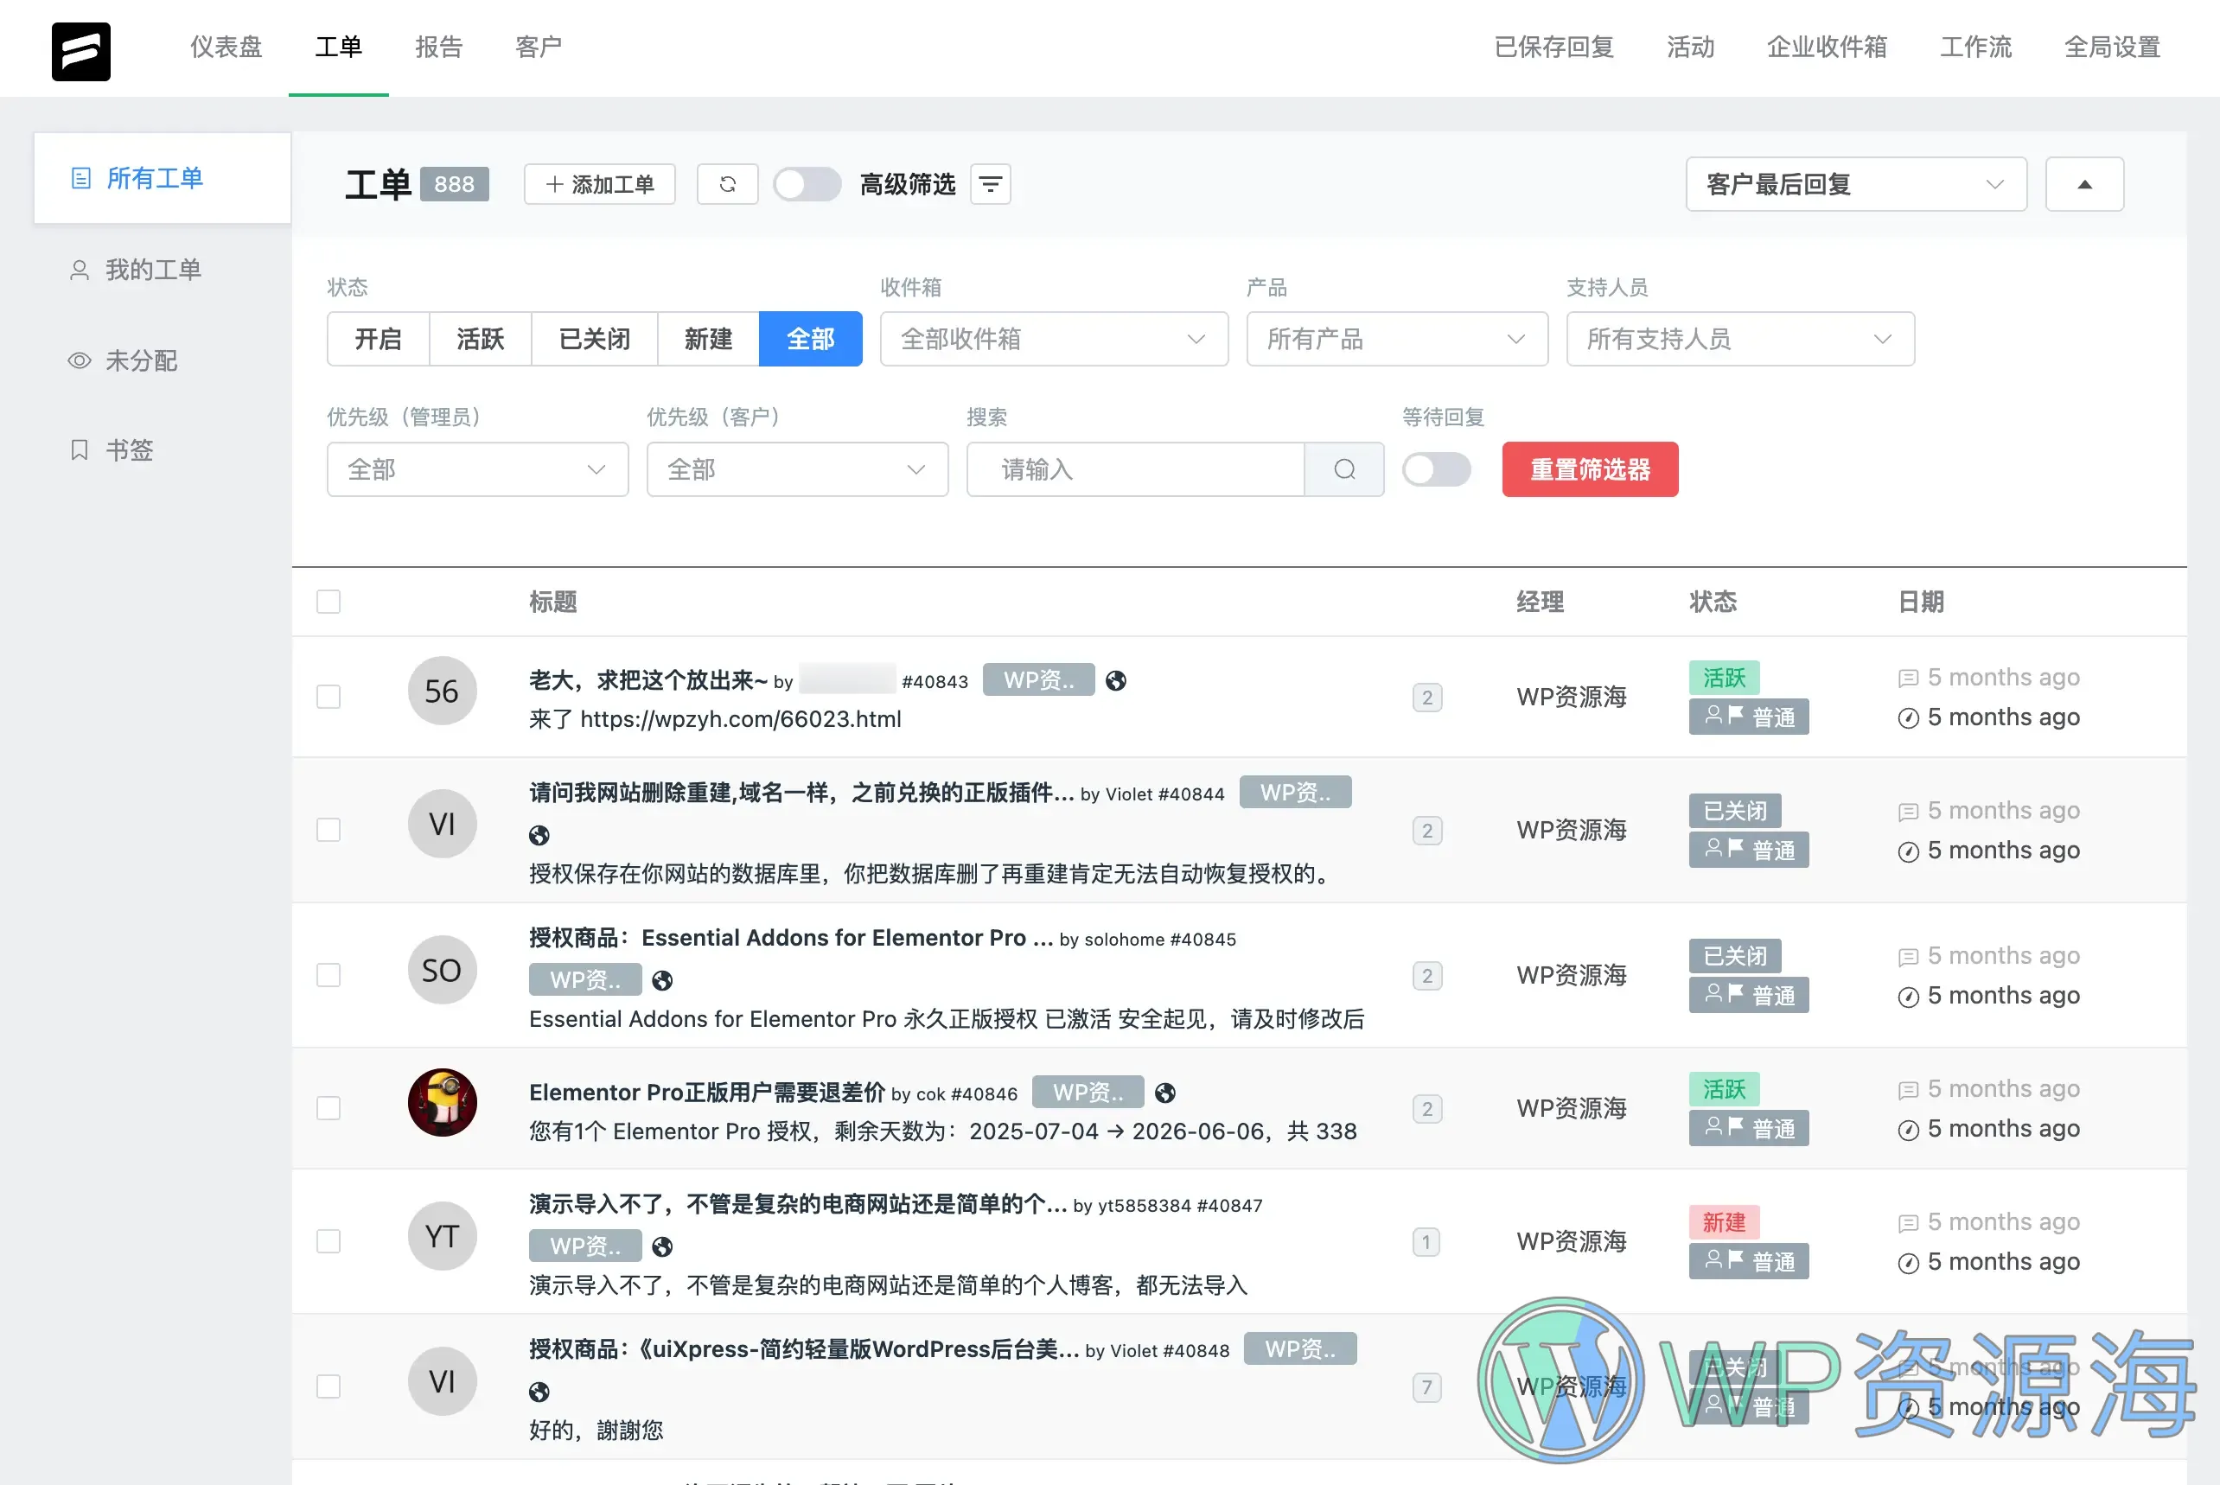Image resolution: width=2220 pixels, height=1485 pixels.
Task: Click the search magnifier icon
Action: point(1345,469)
